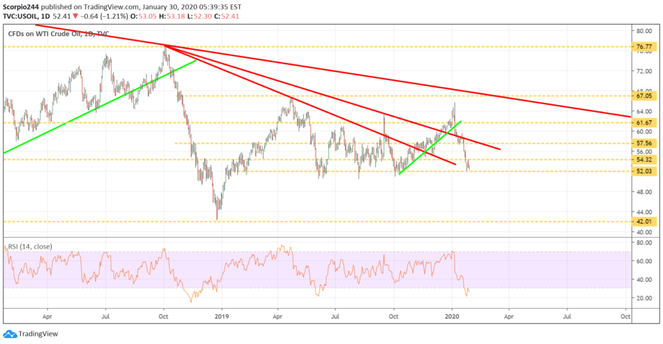Select the 67.05 price level label
The width and height of the screenshot is (663, 344).
point(644,96)
